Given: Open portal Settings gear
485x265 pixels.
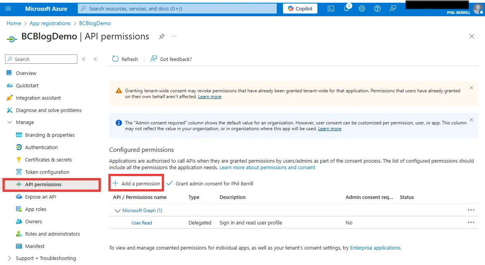Looking at the screenshot, I should (362, 8).
